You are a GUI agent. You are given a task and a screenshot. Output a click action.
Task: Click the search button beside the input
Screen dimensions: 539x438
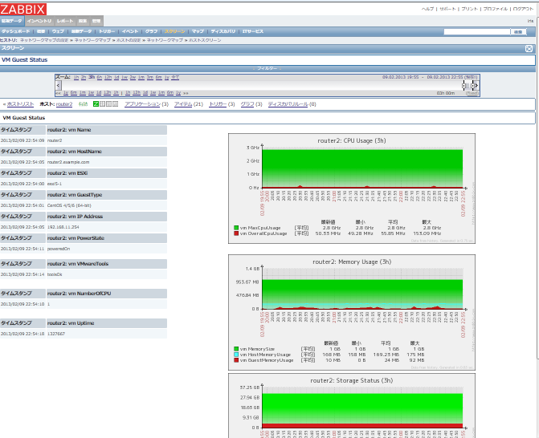(518, 31)
